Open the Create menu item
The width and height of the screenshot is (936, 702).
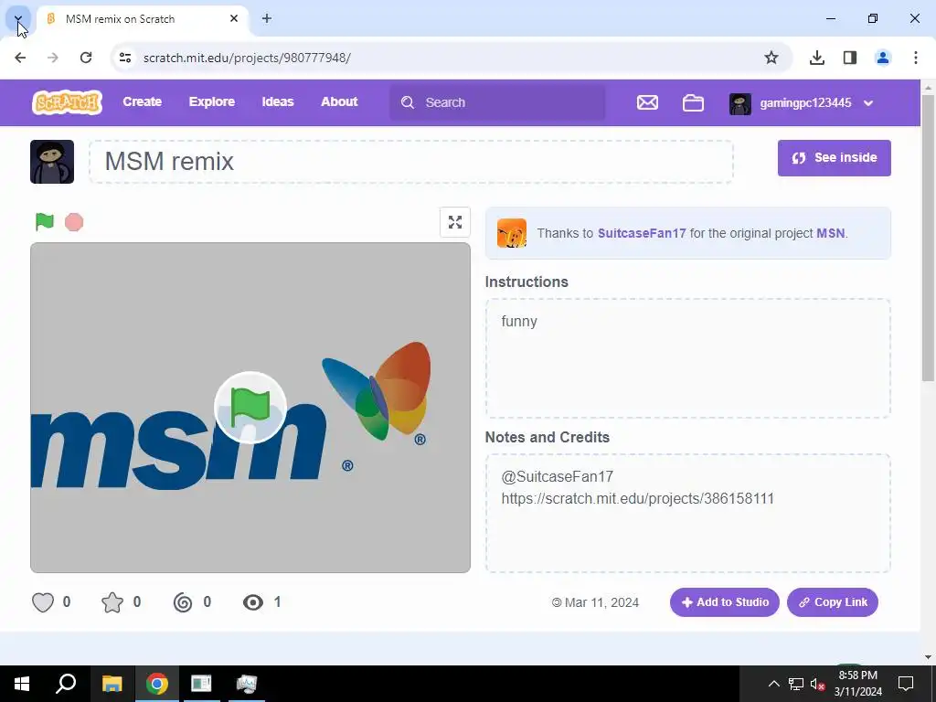click(x=142, y=101)
